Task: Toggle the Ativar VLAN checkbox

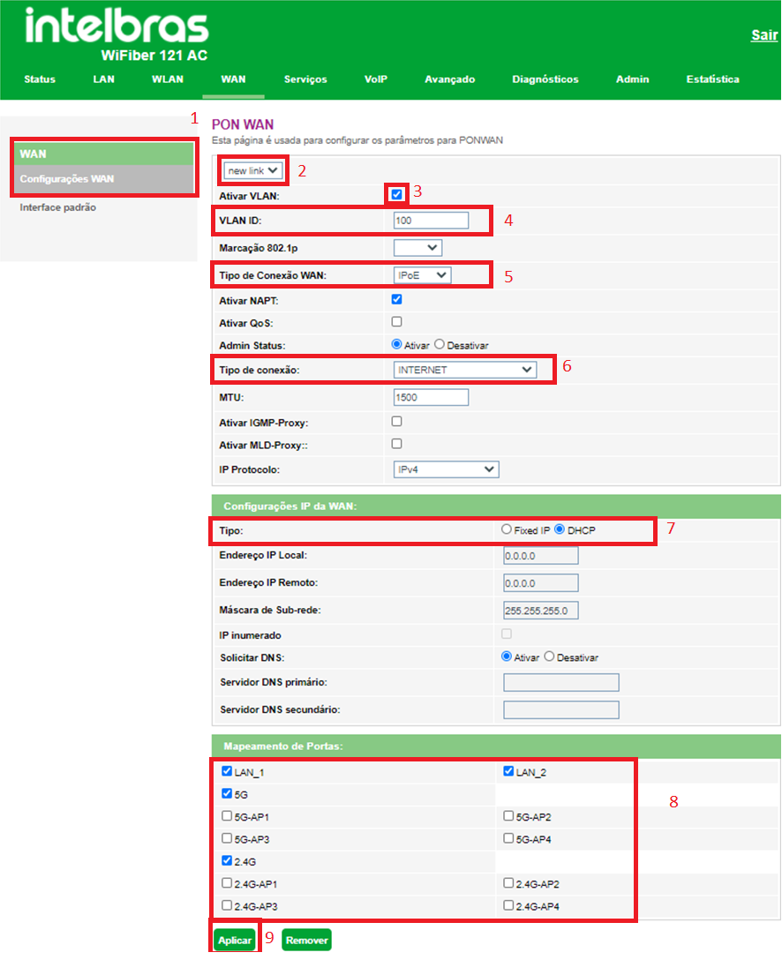Action: [397, 195]
